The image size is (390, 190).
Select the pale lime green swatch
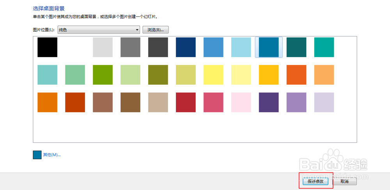pyautogui.click(x=130, y=75)
